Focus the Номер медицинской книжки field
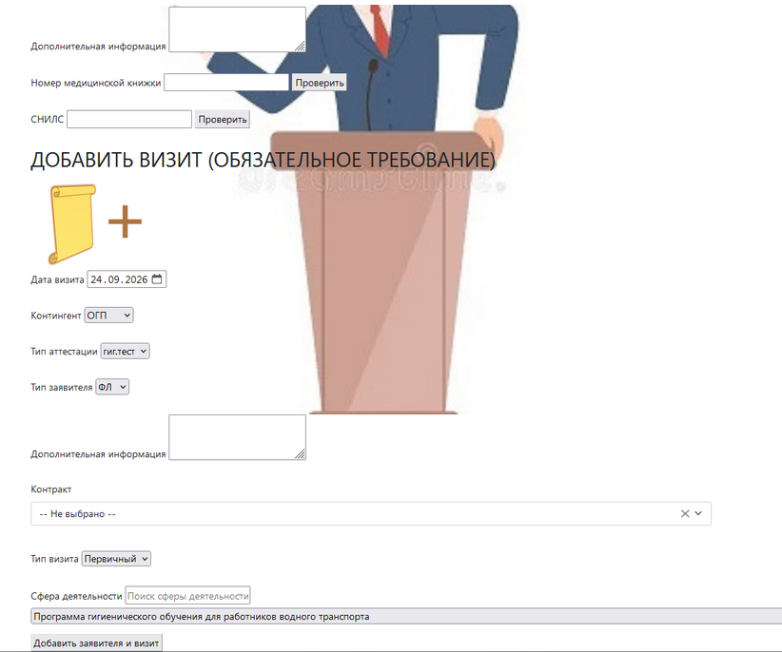Viewport: 782px width, 652px height. (x=226, y=83)
